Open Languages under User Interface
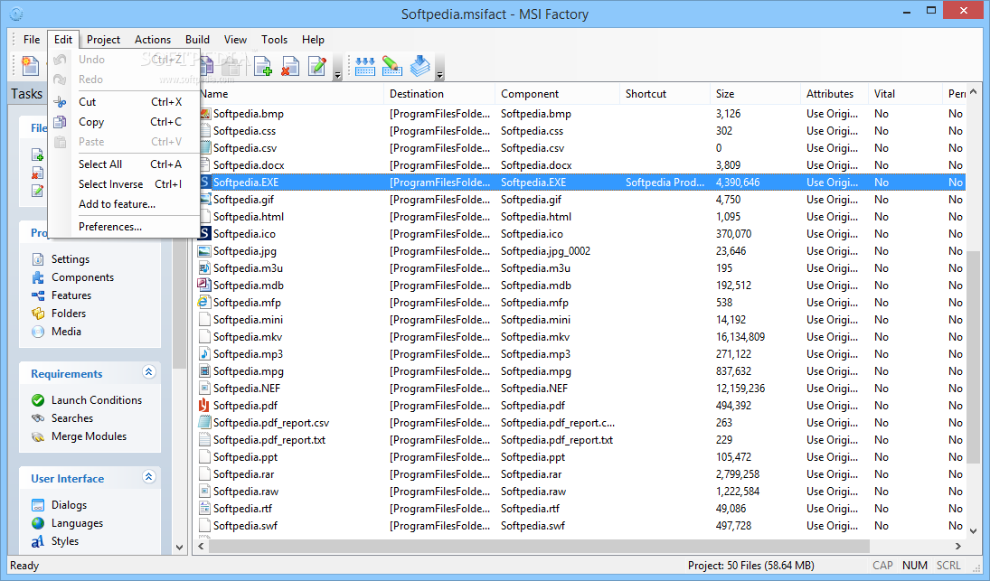 tap(77, 523)
